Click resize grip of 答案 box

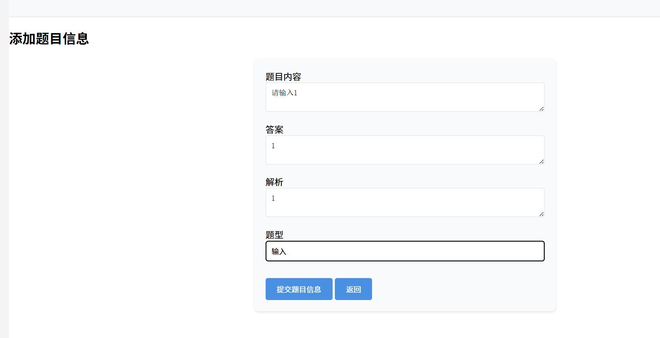pyautogui.click(x=542, y=162)
